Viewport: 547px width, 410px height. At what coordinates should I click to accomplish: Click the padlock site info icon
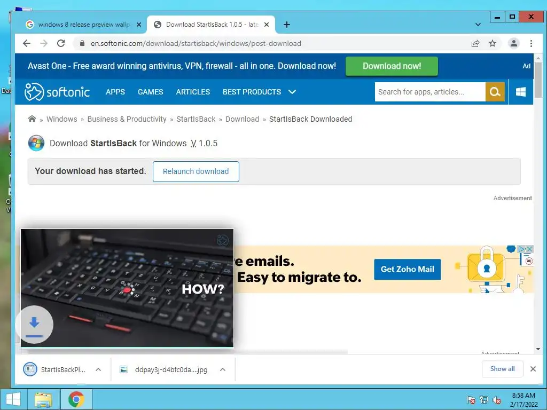(82, 43)
